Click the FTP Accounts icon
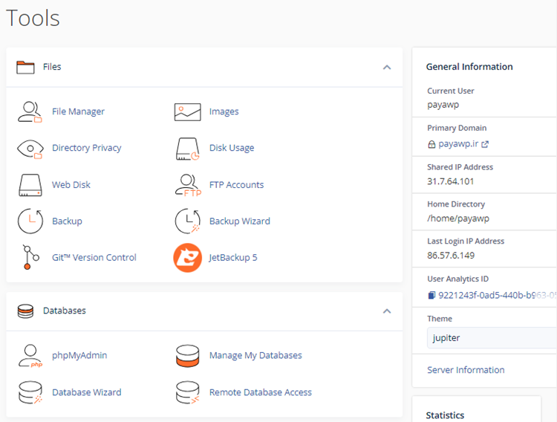557x422 pixels. (187, 185)
